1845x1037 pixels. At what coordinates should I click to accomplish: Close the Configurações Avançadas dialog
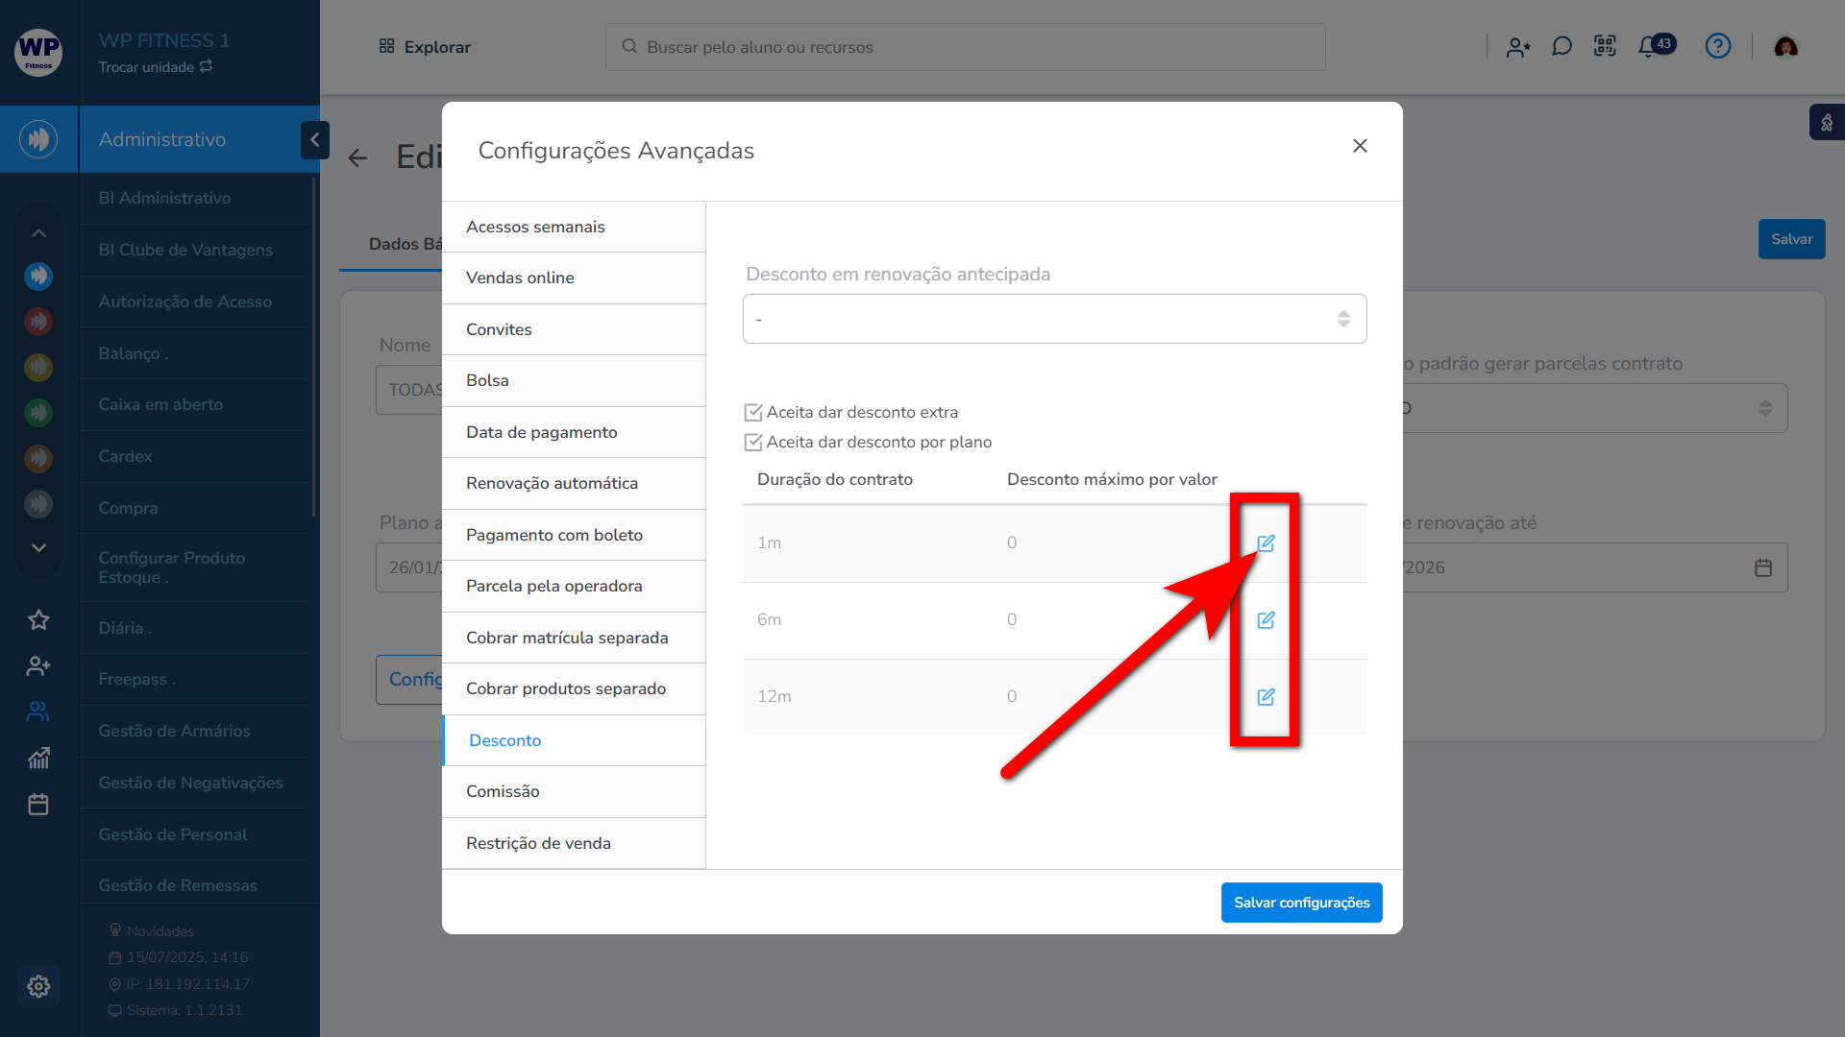click(1360, 146)
